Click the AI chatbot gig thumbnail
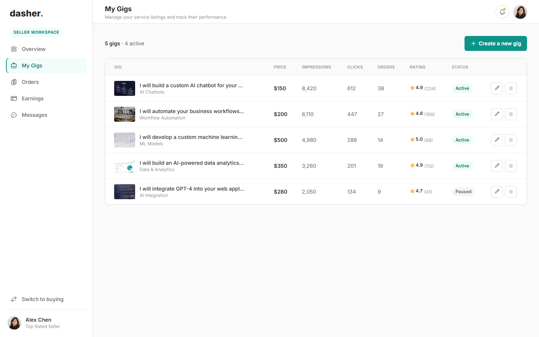 coord(125,88)
